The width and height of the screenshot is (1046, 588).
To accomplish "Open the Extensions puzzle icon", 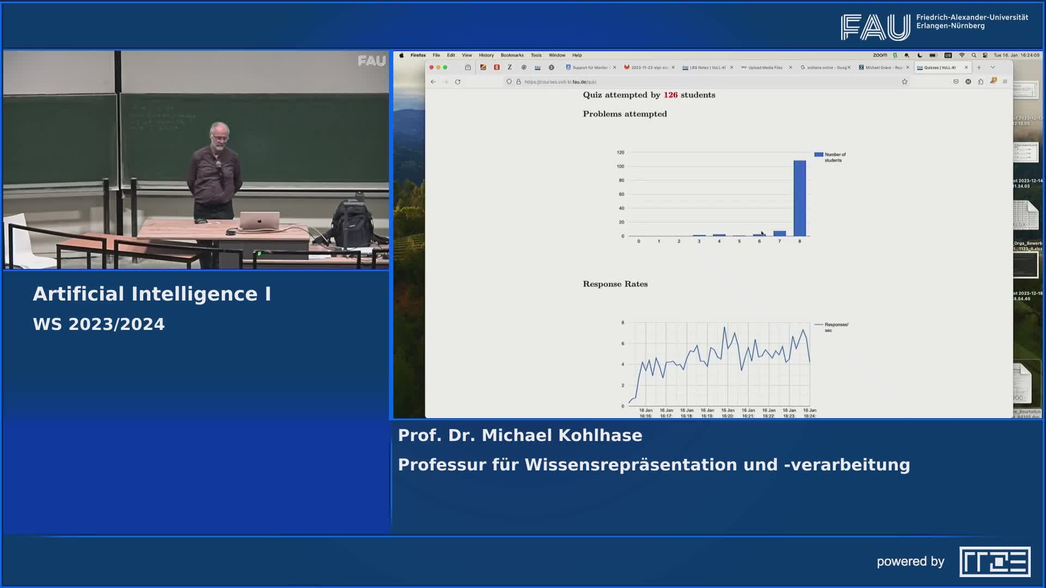I will pyautogui.click(x=981, y=82).
